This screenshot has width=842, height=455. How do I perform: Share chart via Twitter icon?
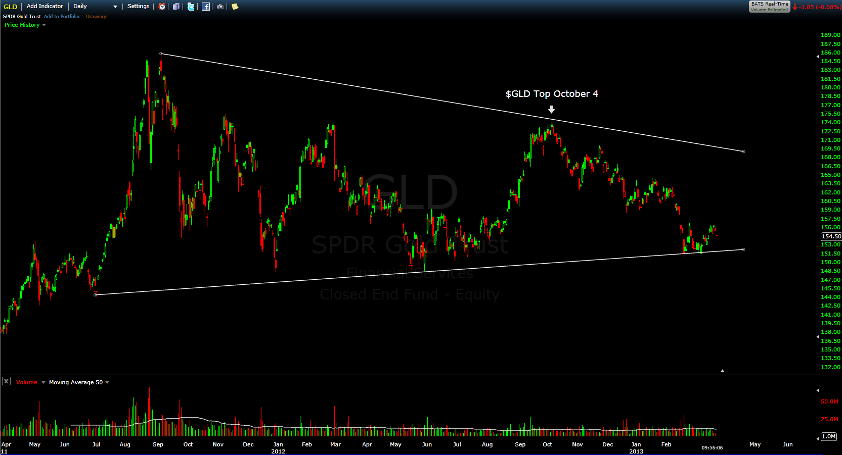(191, 7)
